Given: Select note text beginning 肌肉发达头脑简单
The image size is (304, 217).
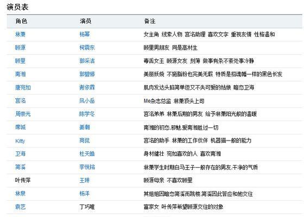Looking at the screenshot, I should 199,87.
